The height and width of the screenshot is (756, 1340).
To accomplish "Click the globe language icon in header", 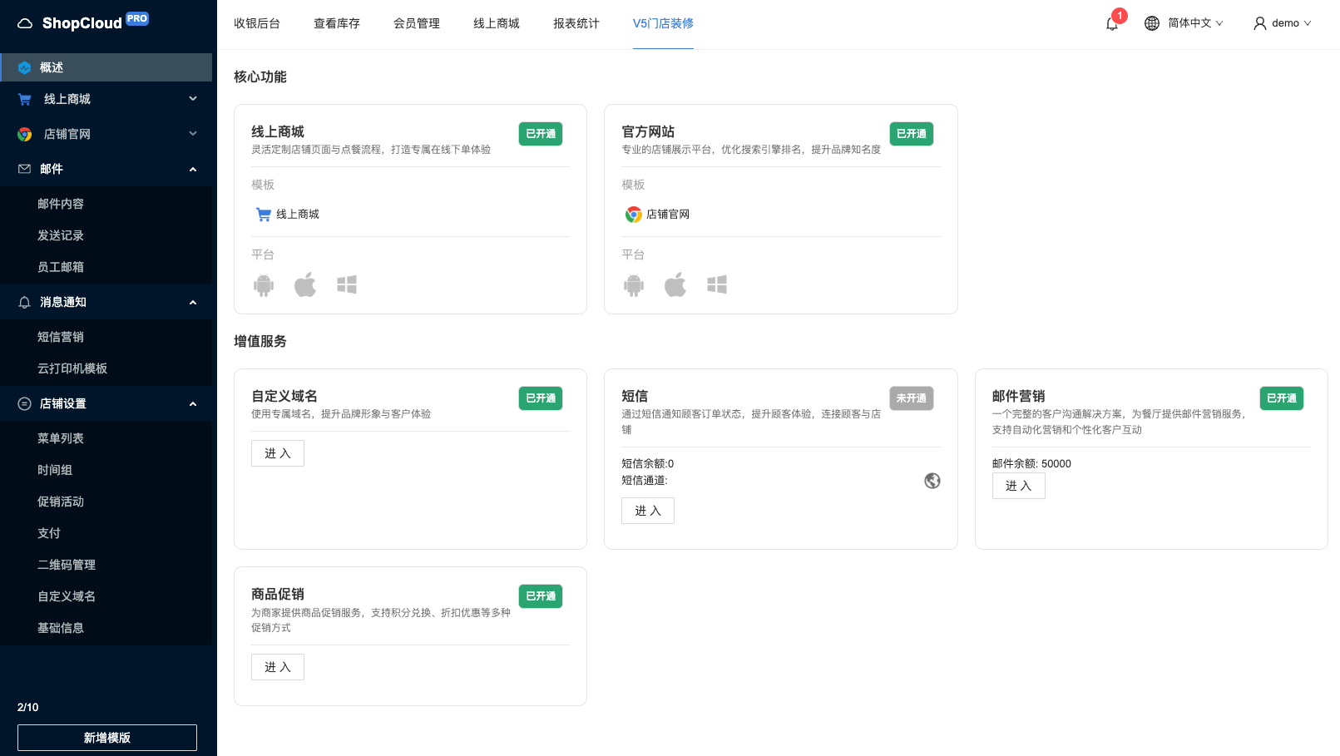I will click(1152, 23).
